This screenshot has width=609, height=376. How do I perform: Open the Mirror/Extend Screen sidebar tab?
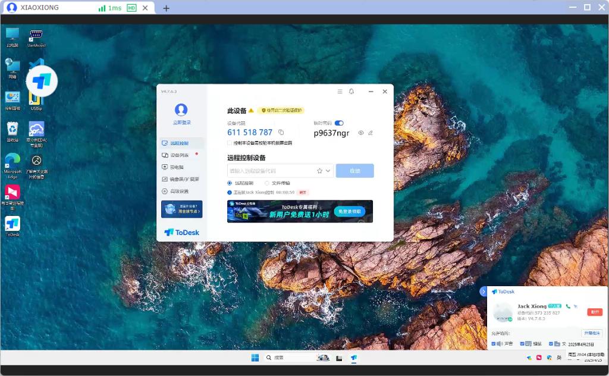tap(182, 179)
